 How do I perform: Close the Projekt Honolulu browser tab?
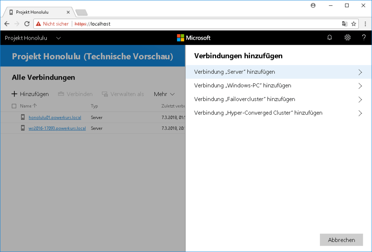pyautogui.click(x=68, y=12)
